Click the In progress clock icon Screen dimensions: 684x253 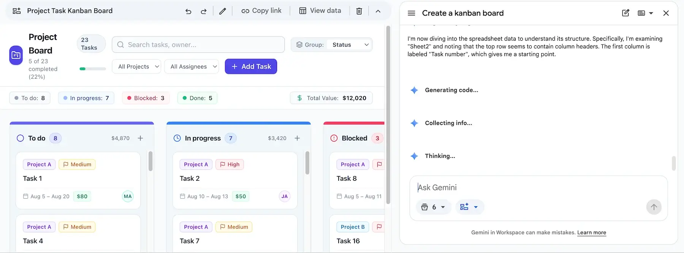[177, 138]
